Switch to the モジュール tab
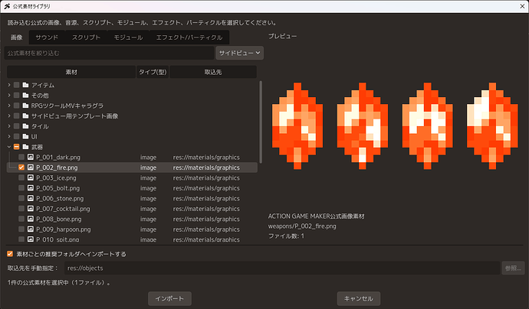Image resolution: width=529 pixels, height=309 pixels. pyautogui.click(x=128, y=37)
